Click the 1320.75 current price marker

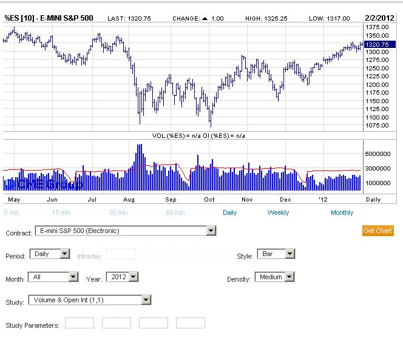coord(376,44)
